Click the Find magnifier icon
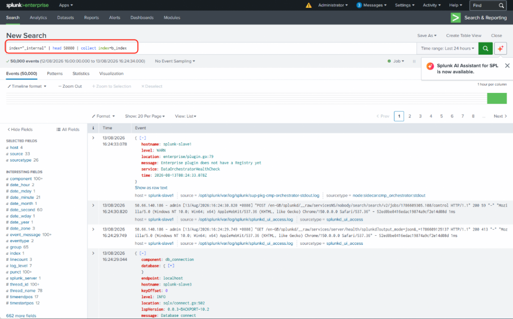The width and height of the screenshot is (513, 319). tap(501, 5)
